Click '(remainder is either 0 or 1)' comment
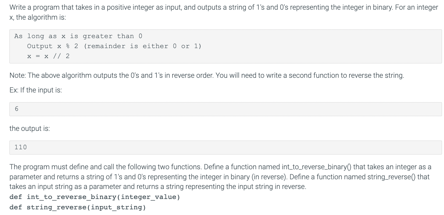The image size is (444, 215). [143, 46]
